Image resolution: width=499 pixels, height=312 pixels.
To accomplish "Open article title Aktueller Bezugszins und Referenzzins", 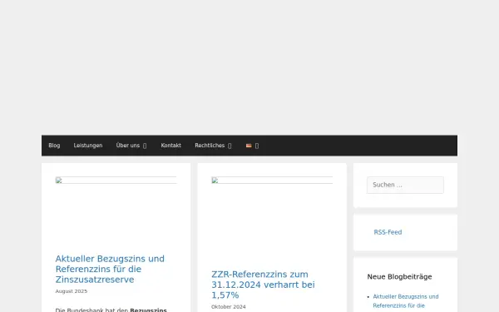I will point(110,269).
